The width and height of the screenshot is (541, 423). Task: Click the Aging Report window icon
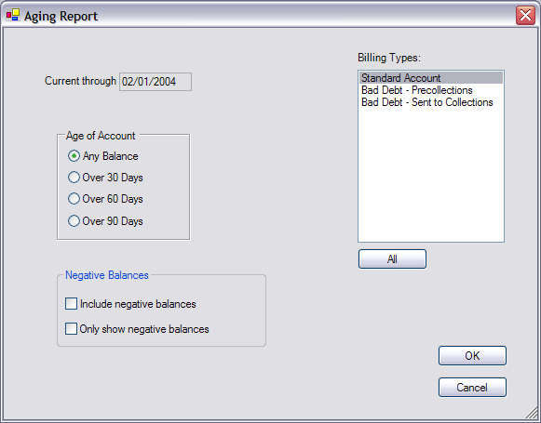13,15
